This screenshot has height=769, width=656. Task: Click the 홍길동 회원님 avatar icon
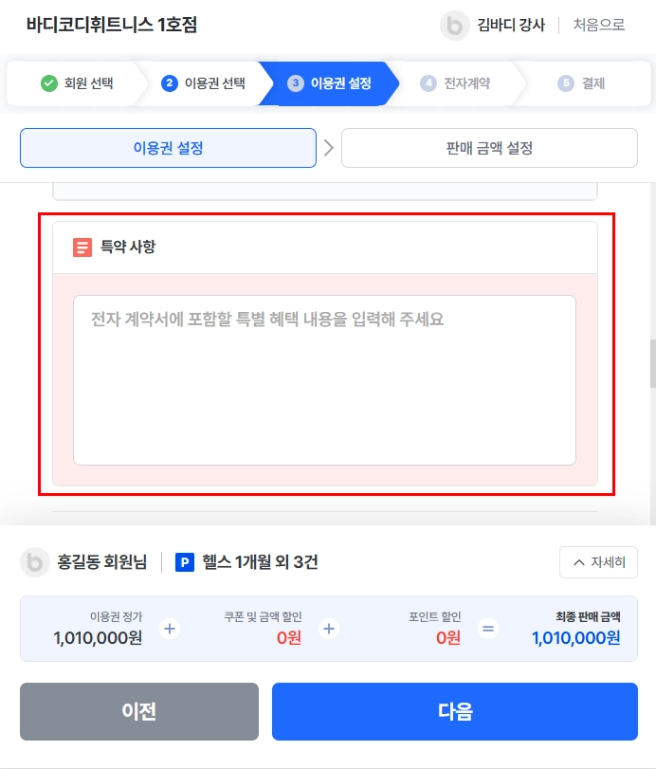[x=35, y=562]
